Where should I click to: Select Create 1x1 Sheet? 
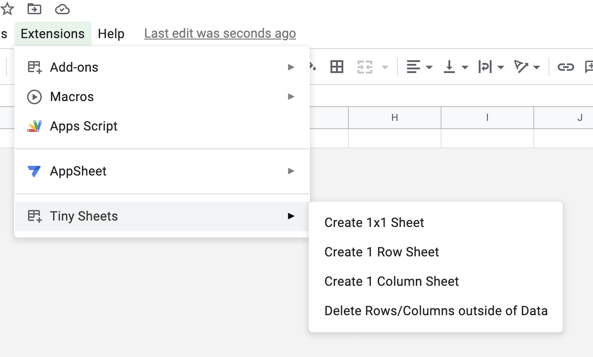click(374, 222)
